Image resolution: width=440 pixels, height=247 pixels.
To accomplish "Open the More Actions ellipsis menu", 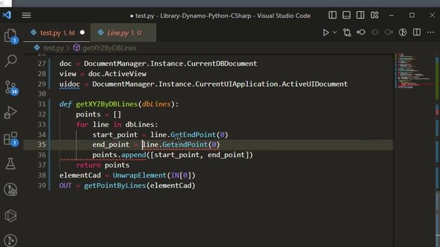I will (x=430, y=32).
